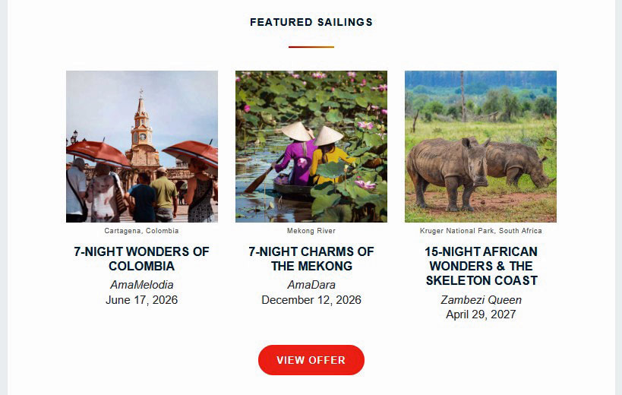Click the red VIEW OFFER button
Image resolution: width=622 pixels, height=395 pixels.
(311, 360)
